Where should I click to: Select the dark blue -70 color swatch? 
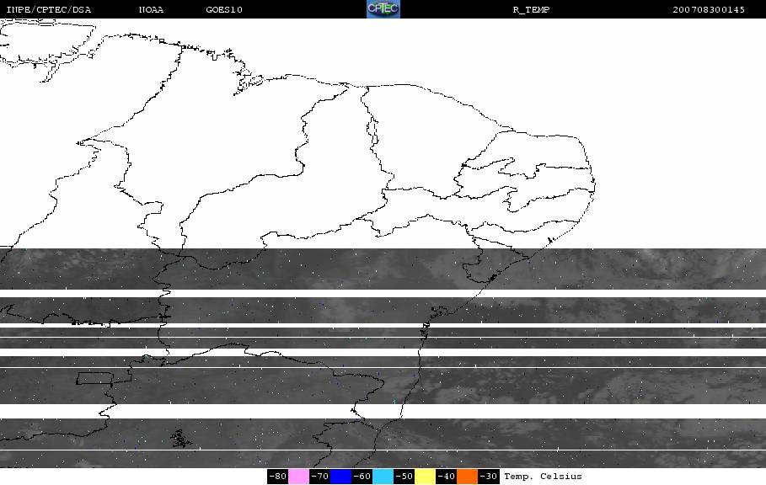coord(341,477)
